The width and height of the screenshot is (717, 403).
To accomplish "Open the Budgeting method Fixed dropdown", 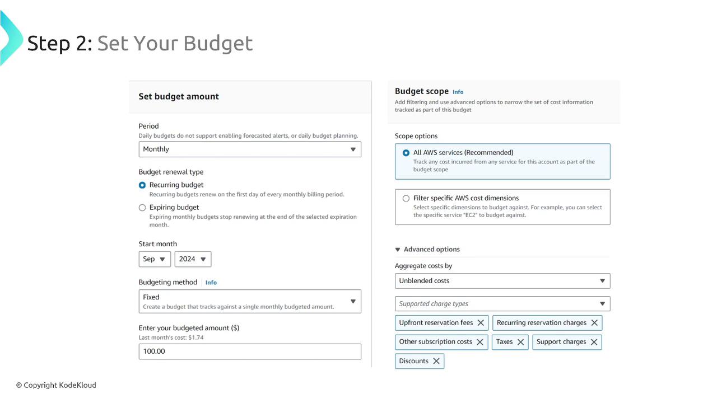I will click(x=250, y=301).
